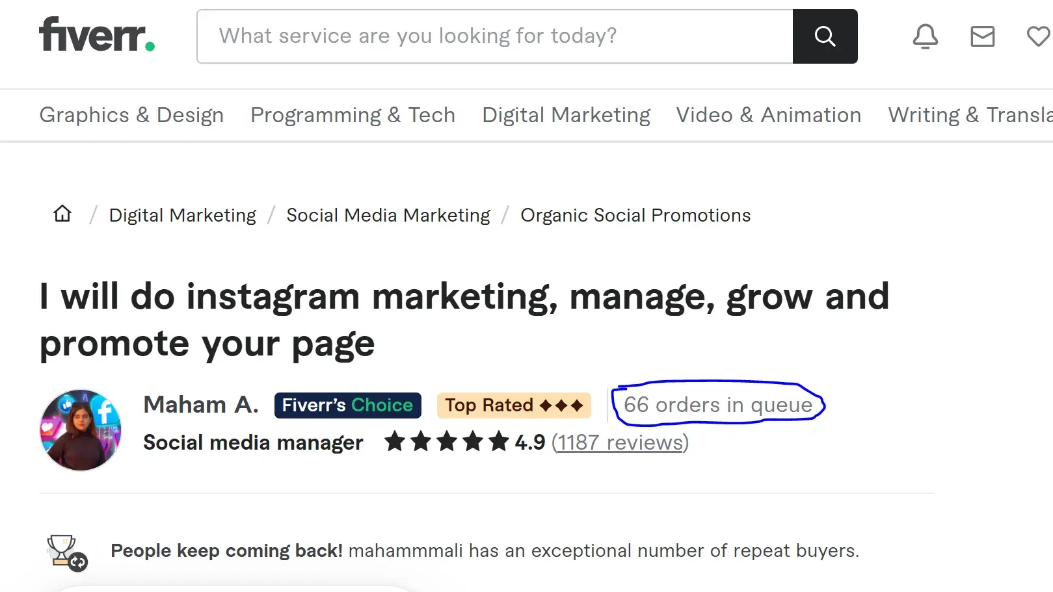Screen dimensions: 1053x592
Task: Click the Top Rated badge
Action: [513, 405]
